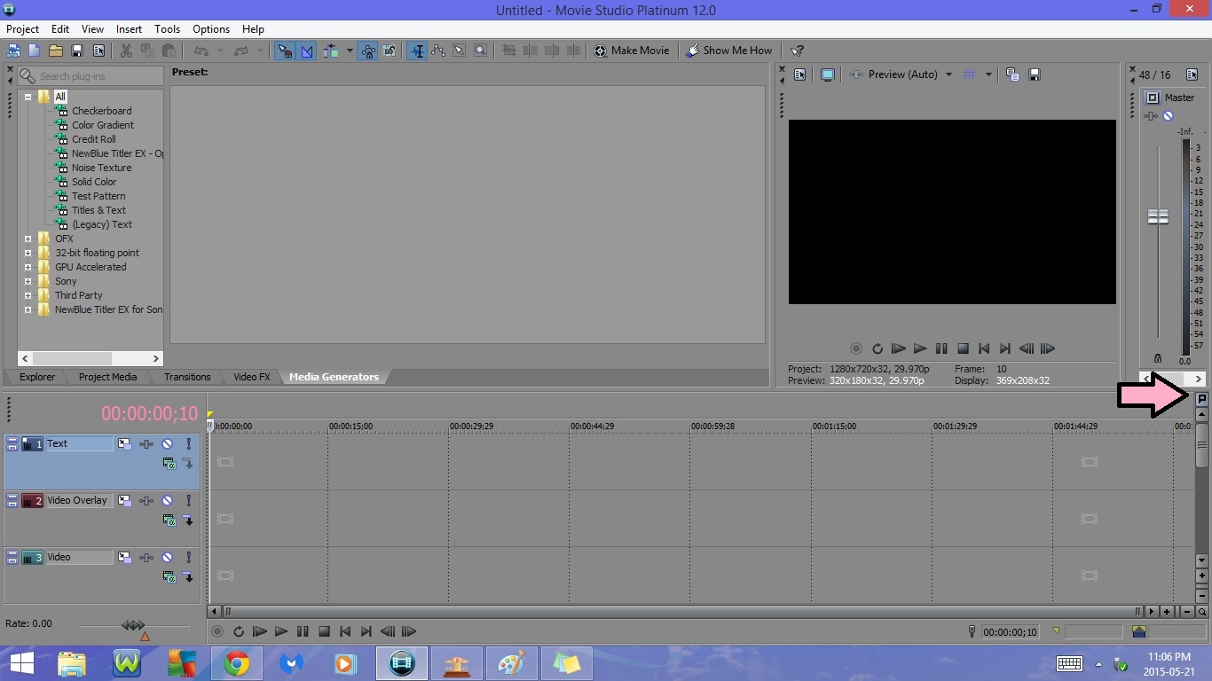Select the Credit Roll generator

click(93, 139)
